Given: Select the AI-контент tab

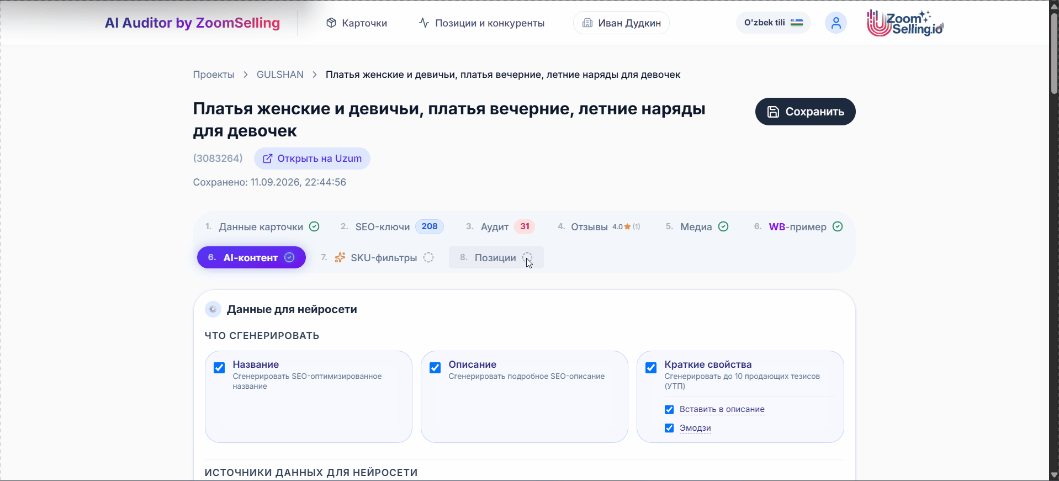Looking at the screenshot, I should click(x=251, y=257).
